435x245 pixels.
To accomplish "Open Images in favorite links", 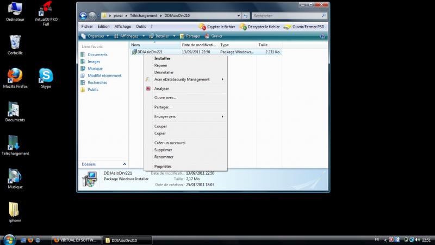I will click(x=94, y=62).
